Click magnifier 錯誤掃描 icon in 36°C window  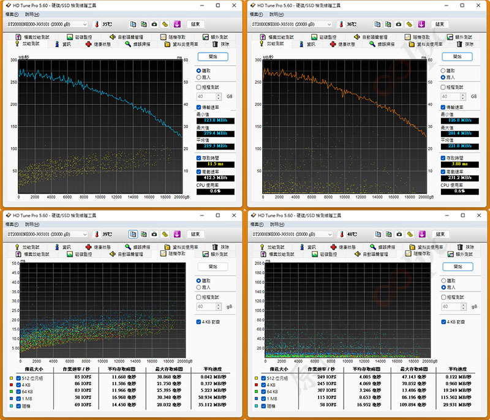(372, 44)
